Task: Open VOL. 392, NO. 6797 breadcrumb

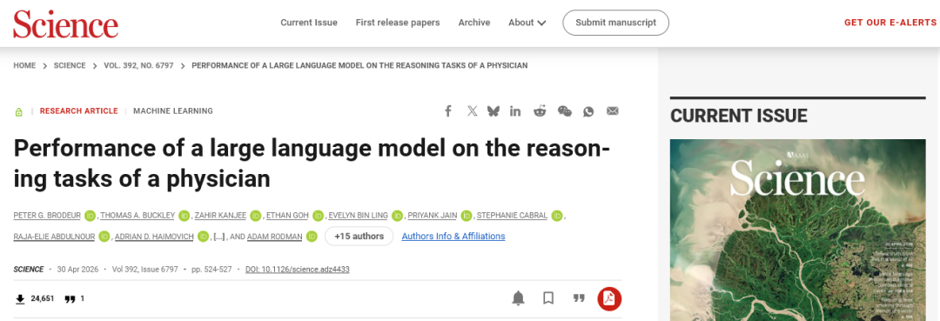Action: (x=138, y=65)
